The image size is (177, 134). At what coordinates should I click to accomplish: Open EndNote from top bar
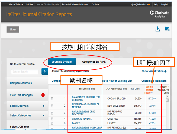click(95, 4)
